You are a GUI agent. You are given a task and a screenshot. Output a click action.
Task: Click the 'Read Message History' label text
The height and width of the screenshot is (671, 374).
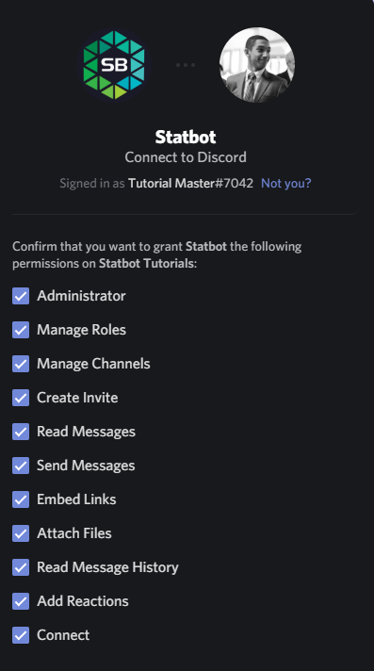click(x=107, y=567)
